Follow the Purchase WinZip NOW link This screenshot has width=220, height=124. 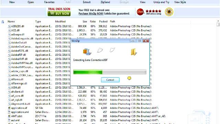point(91,13)
